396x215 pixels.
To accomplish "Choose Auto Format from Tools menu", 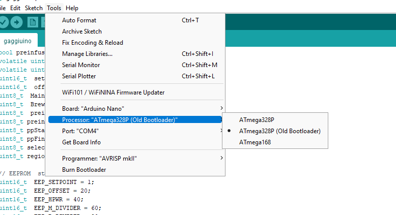I will point(135,20).
